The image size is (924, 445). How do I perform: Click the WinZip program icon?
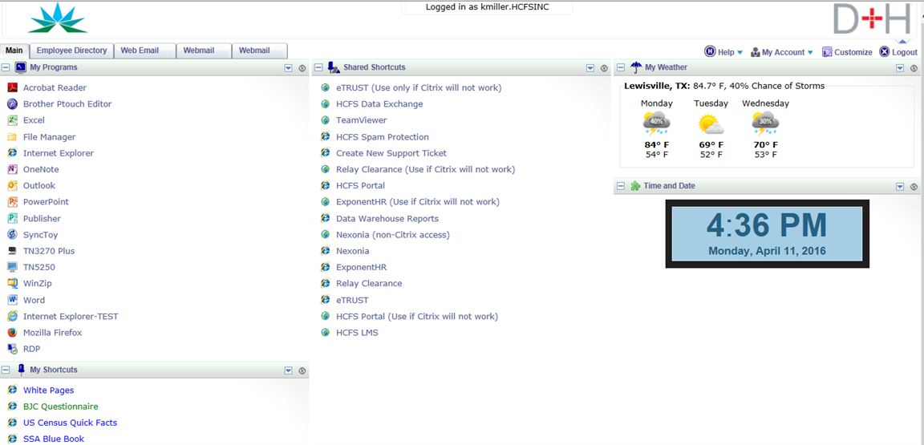12,284
